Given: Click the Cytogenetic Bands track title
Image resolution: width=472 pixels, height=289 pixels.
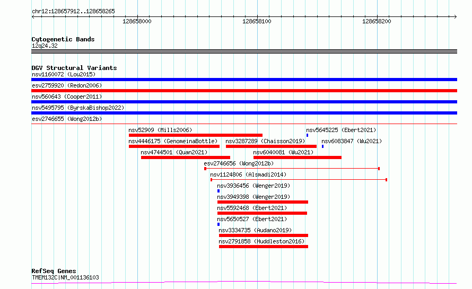Looking at the screenshot, I should [63, 39].
